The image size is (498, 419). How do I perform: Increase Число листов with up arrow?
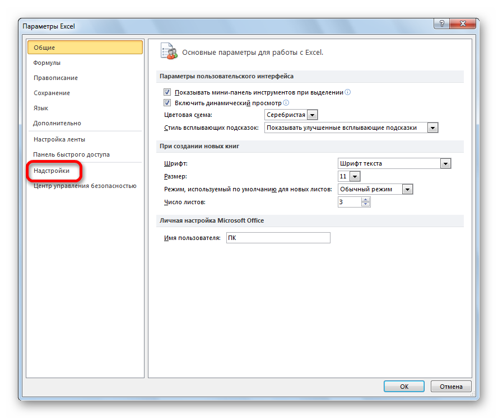pyautogui.click(x=365, y=199)
